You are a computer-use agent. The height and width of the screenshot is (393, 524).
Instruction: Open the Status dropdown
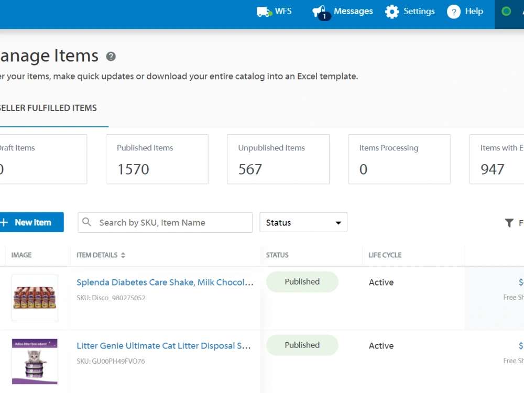click(x=303, y=222)
